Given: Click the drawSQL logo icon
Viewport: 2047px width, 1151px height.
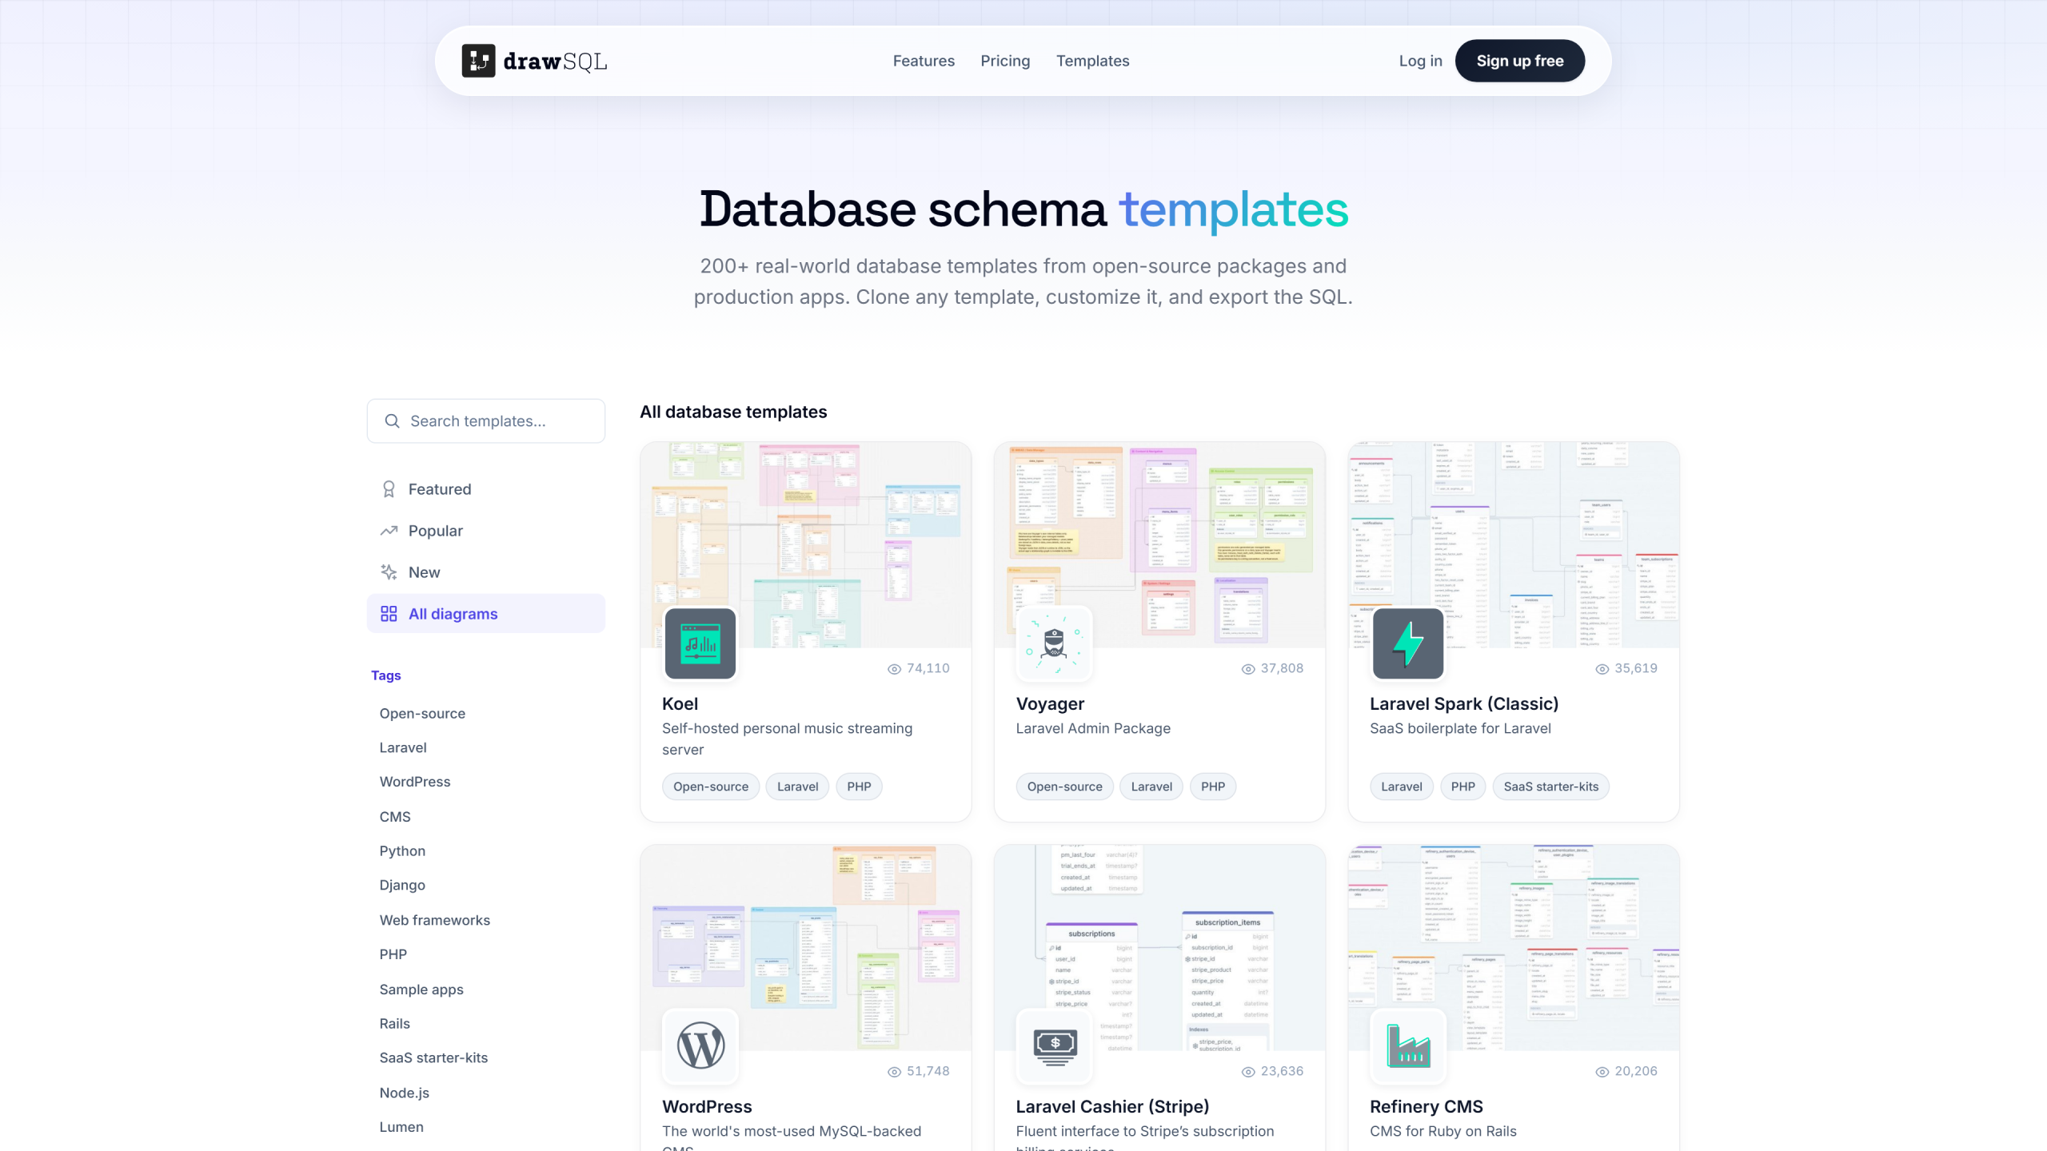Looking at the screenshot, I should [x=478, y=61].
